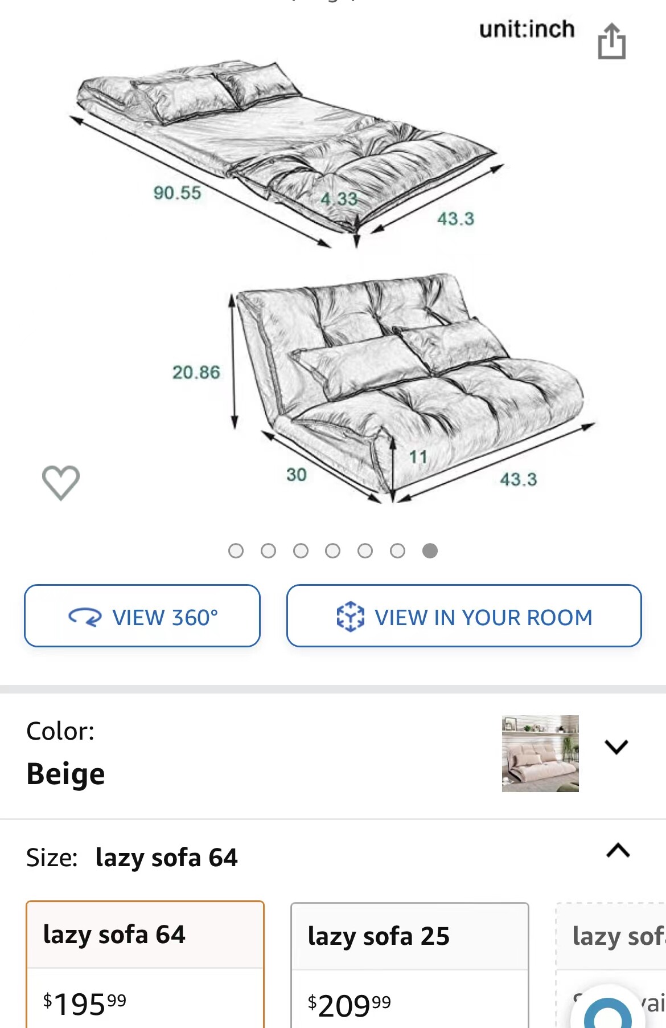Select second image carousel dot
666x1028 pixels.
(x=268, y=550)
